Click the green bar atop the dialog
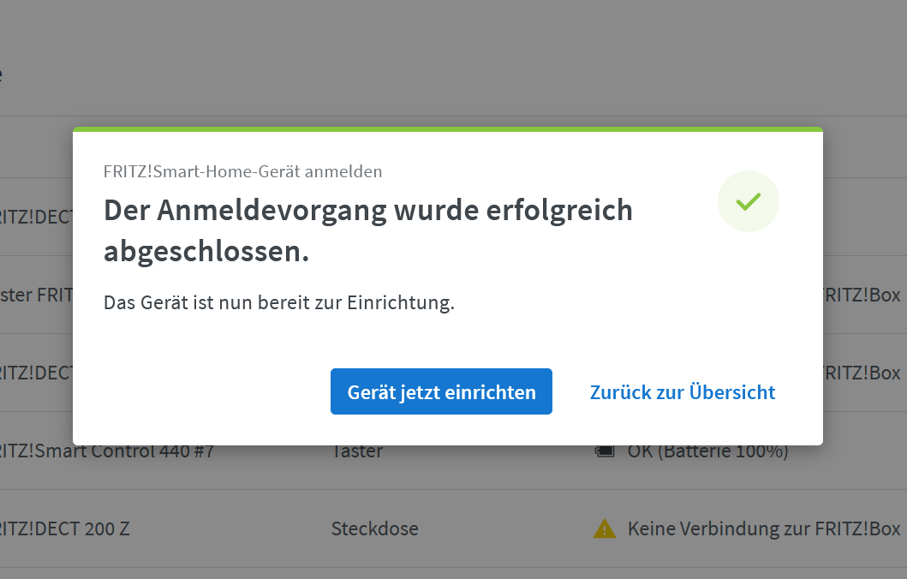907x579 pixels. [447, 129]
